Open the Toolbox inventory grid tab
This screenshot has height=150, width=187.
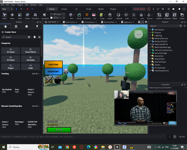click(16, 26)
